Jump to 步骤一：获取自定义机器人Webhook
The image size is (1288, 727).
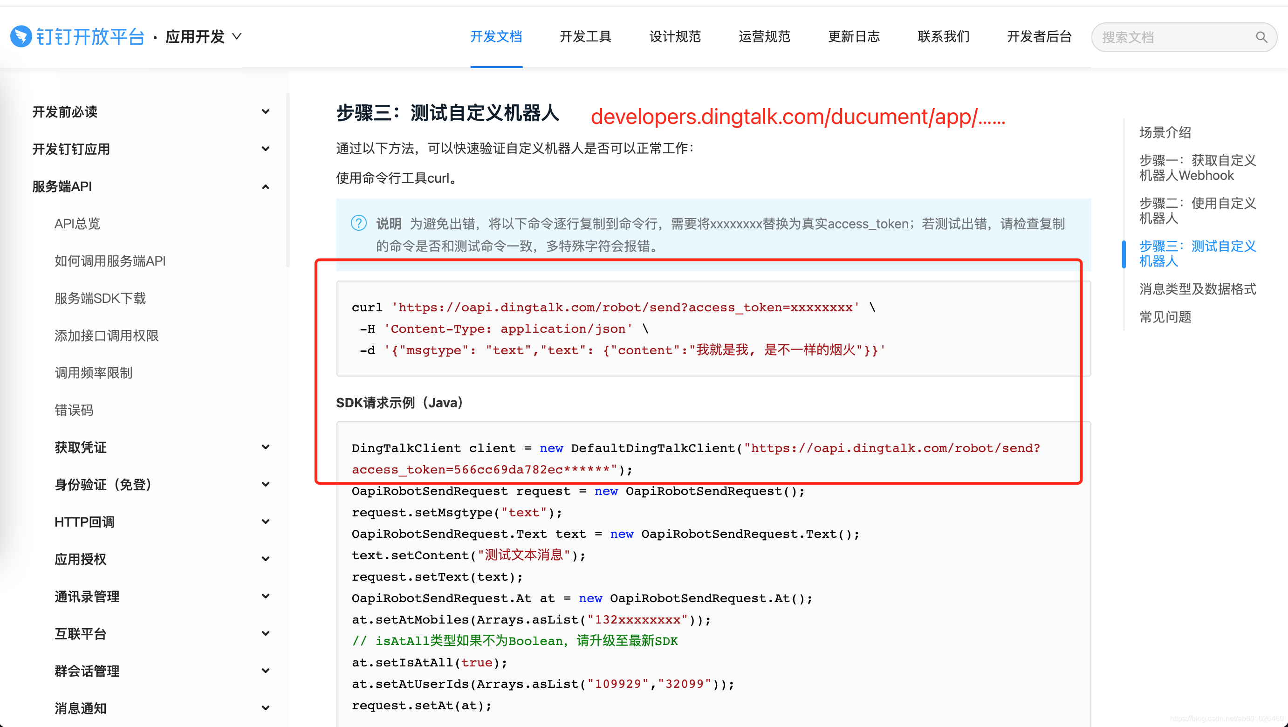click(x=1198, y=168)
